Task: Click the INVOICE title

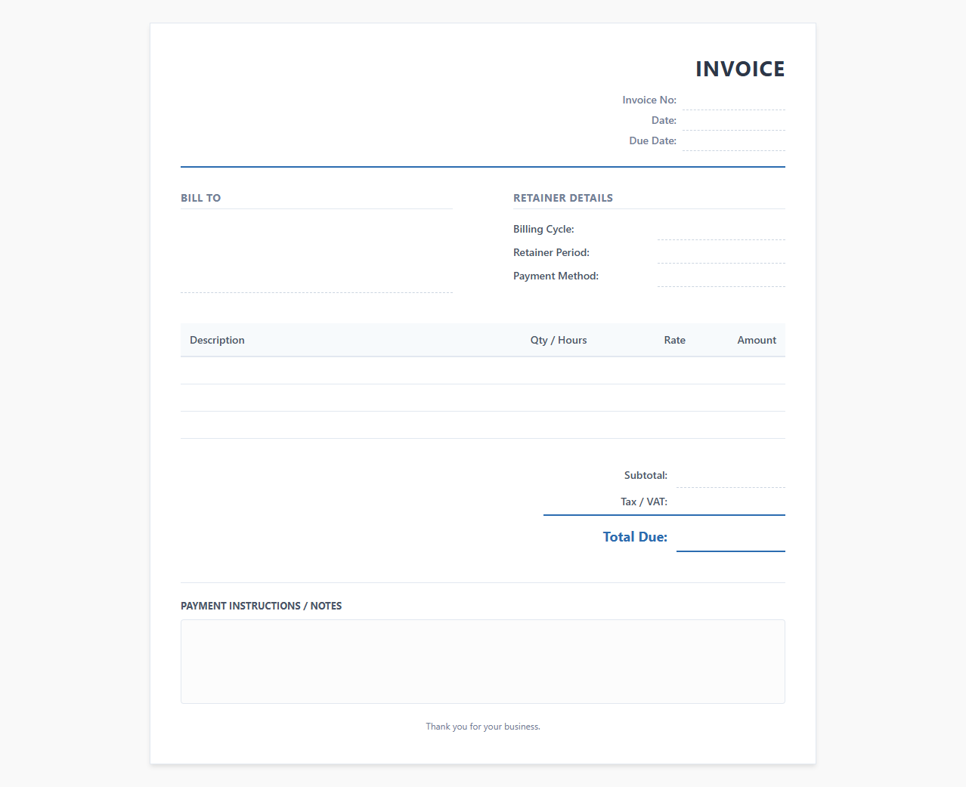Action: pyautogui.click(x=740, y=69)
